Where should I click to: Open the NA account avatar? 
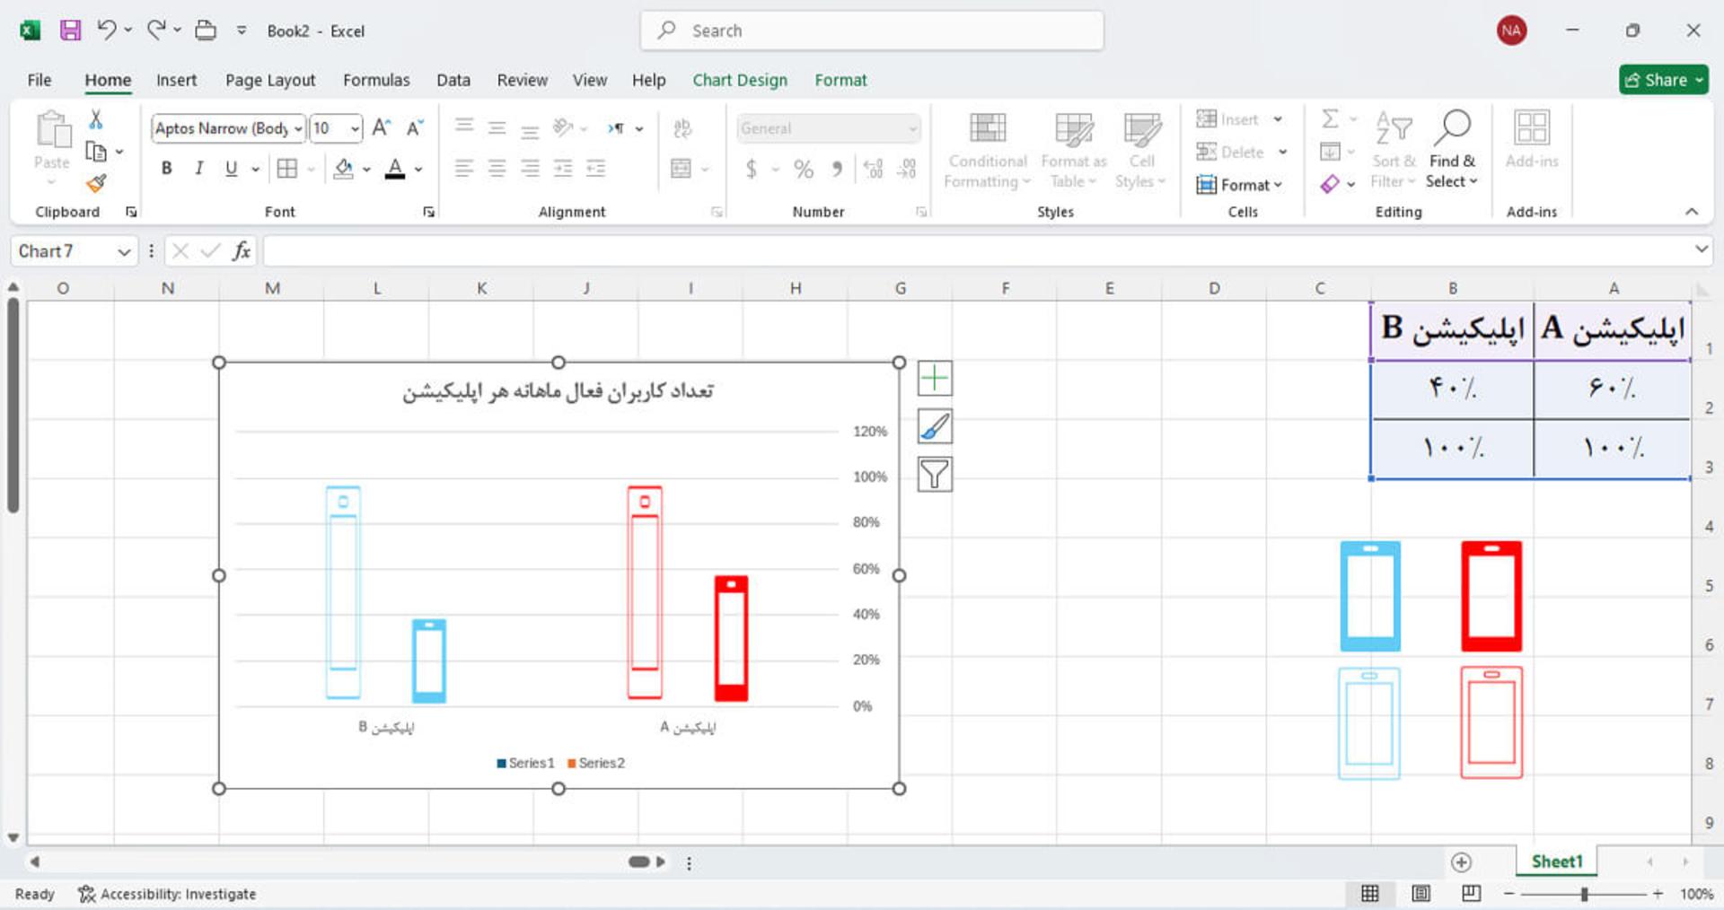(x=1511, y=31)
